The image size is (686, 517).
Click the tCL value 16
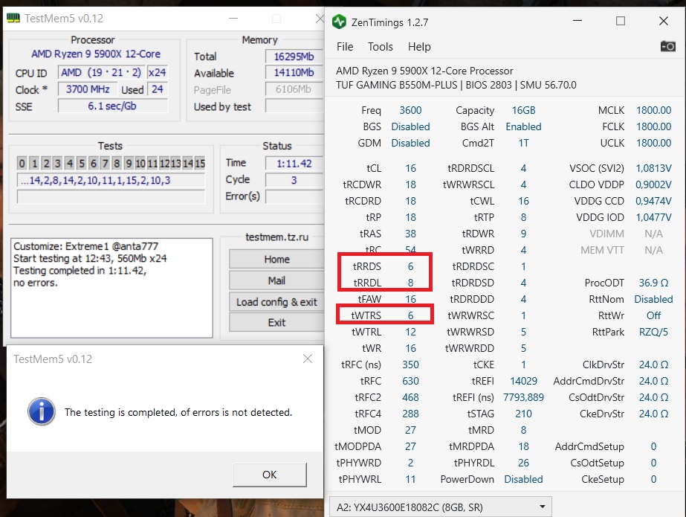(410, 168)
